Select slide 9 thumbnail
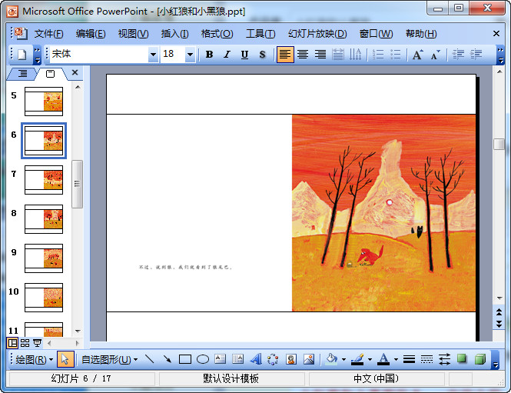This screenshot has width=511, height=393. click(44, 258)
